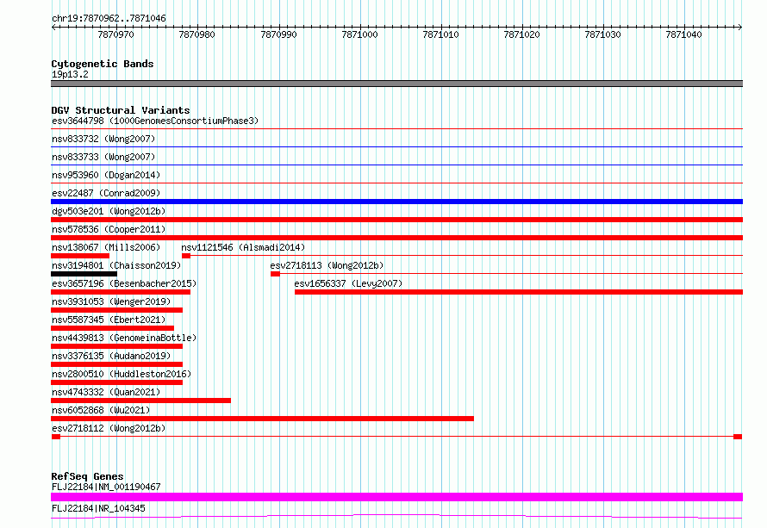Select esv3657196 (Besenbacher2015) variant label
Image resolution: width=767 pixels, height=528 pixels.
(124, 283)
